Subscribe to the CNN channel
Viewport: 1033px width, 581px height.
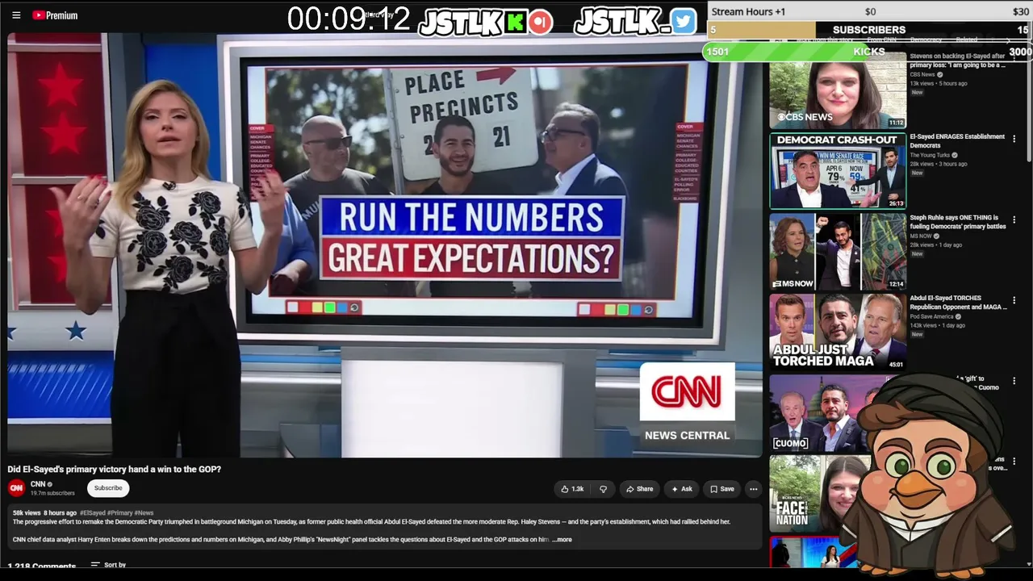click(x=108, y=488)
